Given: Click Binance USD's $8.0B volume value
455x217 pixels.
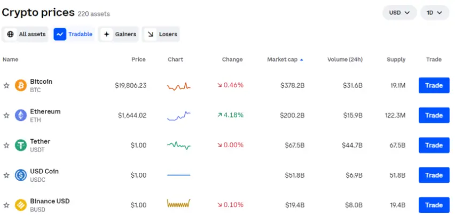Looking at the screenshot, I should (354, 205).
